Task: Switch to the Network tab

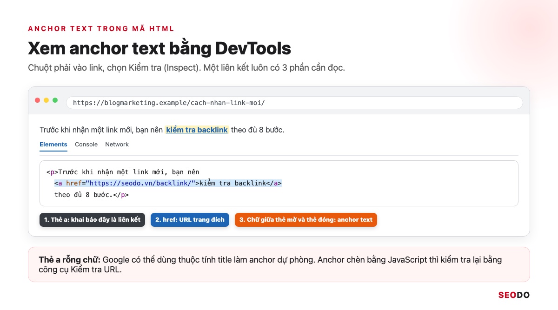Action: click(x=117, y=145)
